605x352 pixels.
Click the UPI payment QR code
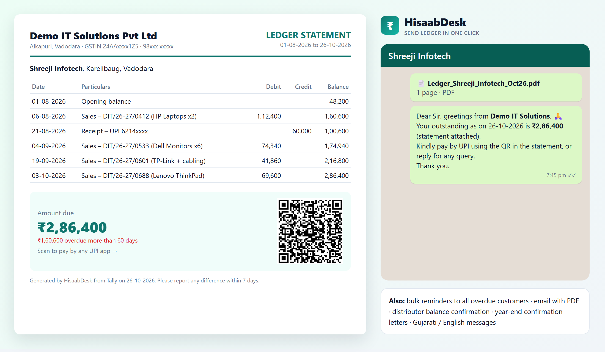point(310,231)
